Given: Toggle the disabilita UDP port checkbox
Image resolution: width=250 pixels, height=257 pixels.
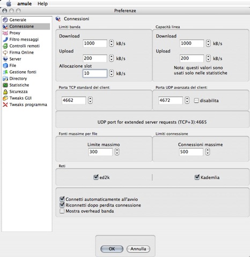Looking at the screenshot, I should (x=196, y=101).
